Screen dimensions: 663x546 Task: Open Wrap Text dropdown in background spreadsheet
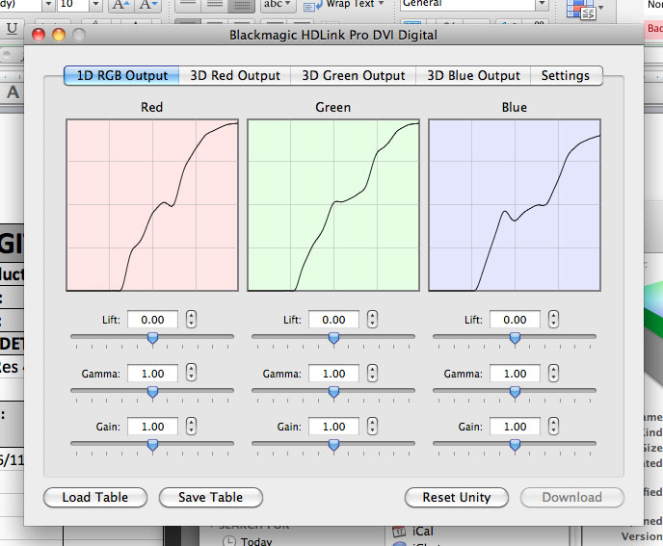coord(381,4)
